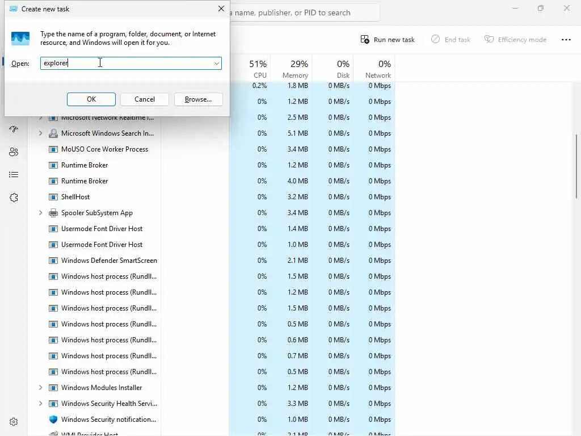
Task: Click the Run new task button
Action: click(x=388, y=40)
